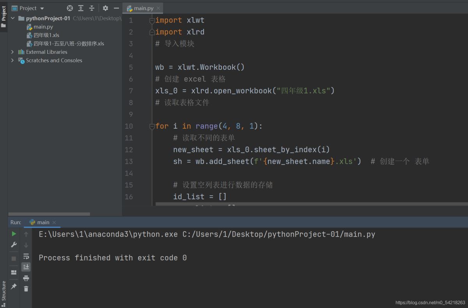
Task: Click the Collapse All icon in Project toolbar
Action: pyautogui.click(x=91, y=8)
